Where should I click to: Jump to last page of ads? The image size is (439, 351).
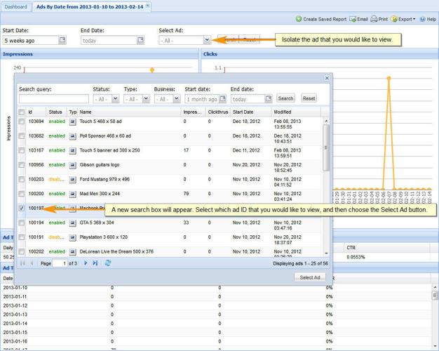[x=95, y=263]
